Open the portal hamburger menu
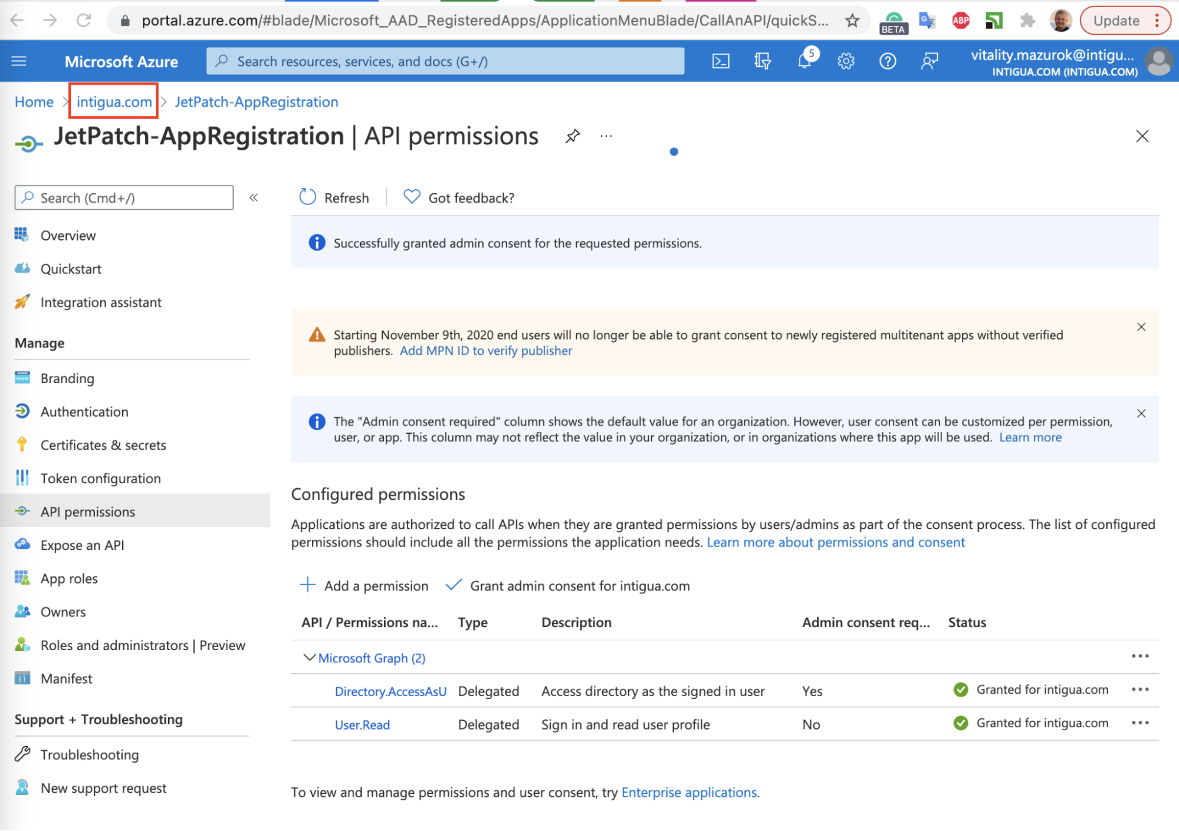Viewport: 1179px width, 831px height. (x=19, y=61)
